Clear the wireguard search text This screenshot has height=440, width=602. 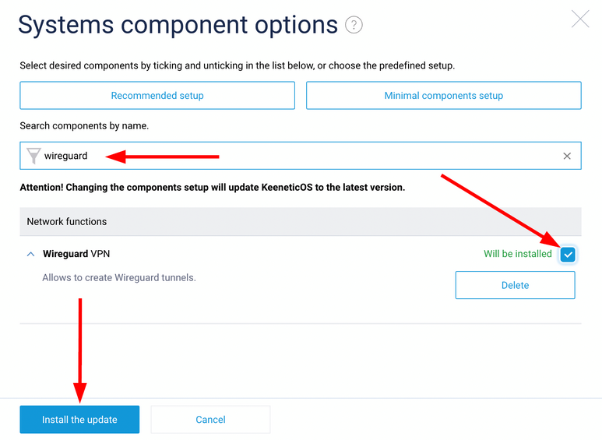[x=567, y=156]
